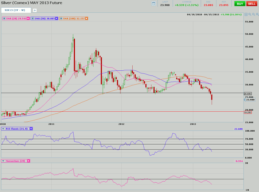This screenshot has width=259, height=192.
Task: Click the red SELL button
Action: click(252, 3)
